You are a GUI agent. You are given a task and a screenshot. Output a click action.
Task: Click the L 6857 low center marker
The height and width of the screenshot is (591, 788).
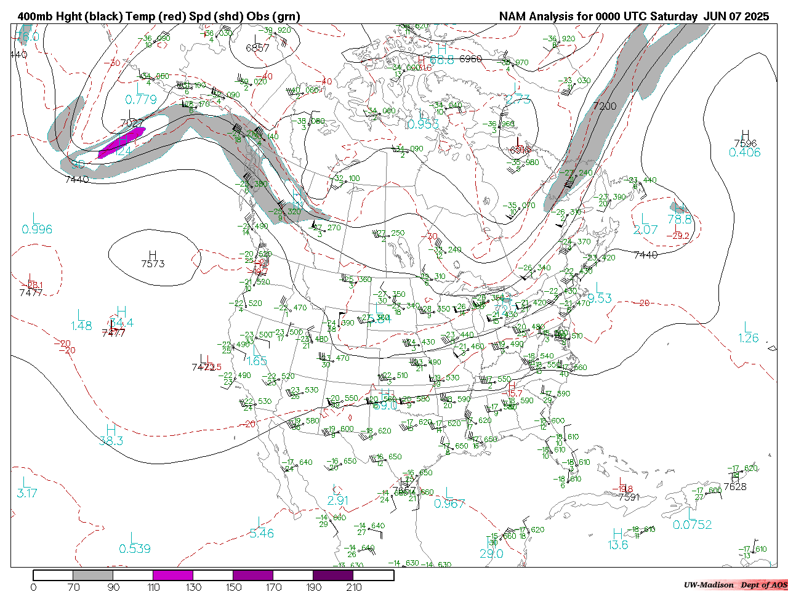click(257, 43)
